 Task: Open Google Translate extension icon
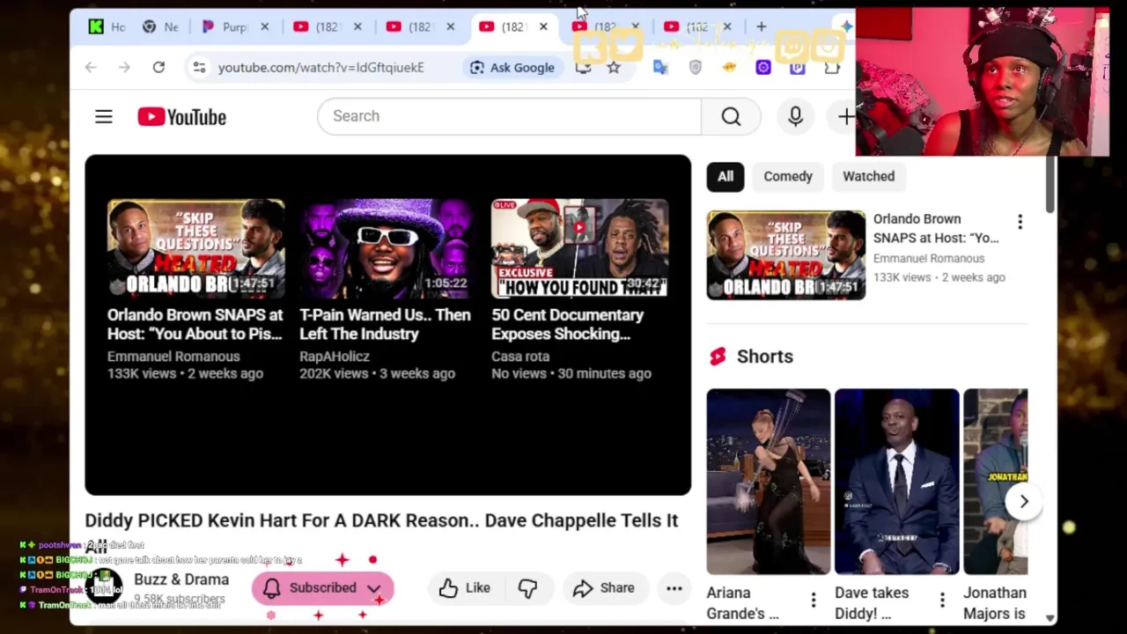(660, 67)
